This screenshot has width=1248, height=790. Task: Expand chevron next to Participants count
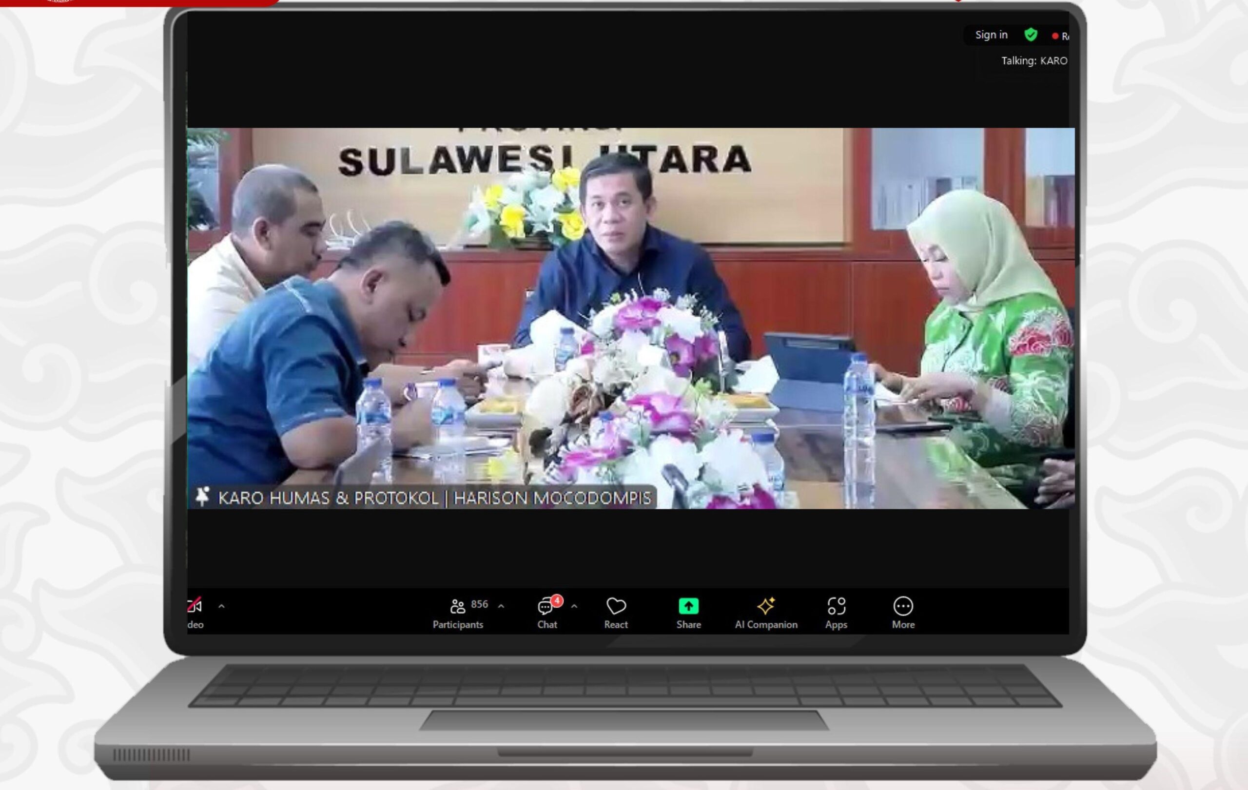pos(501,606)
